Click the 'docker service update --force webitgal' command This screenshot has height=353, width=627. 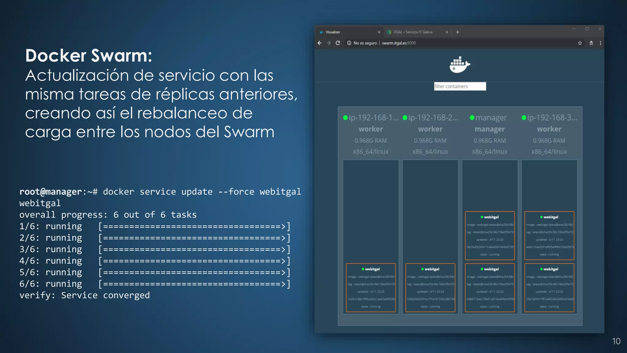click(x=202, y=192)
